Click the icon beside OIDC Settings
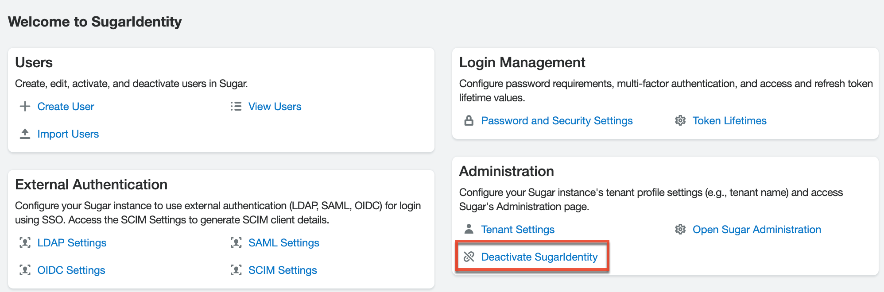 tap(25, 270)
